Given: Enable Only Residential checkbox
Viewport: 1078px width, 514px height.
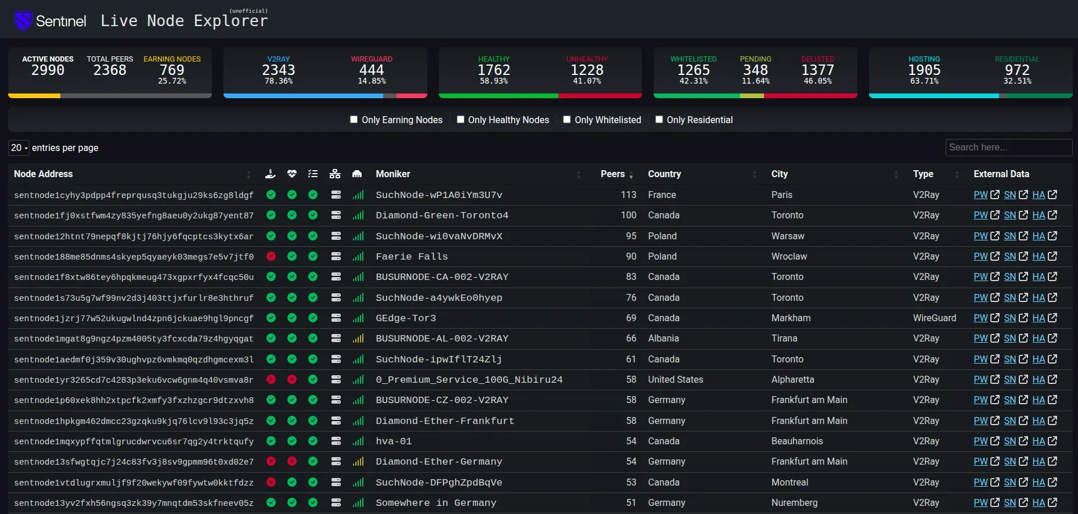Looking at the screenshot, I should pos(659,119).
